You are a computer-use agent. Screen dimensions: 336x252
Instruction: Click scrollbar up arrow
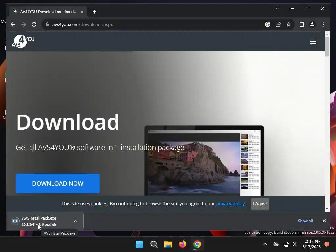point(327,34)
